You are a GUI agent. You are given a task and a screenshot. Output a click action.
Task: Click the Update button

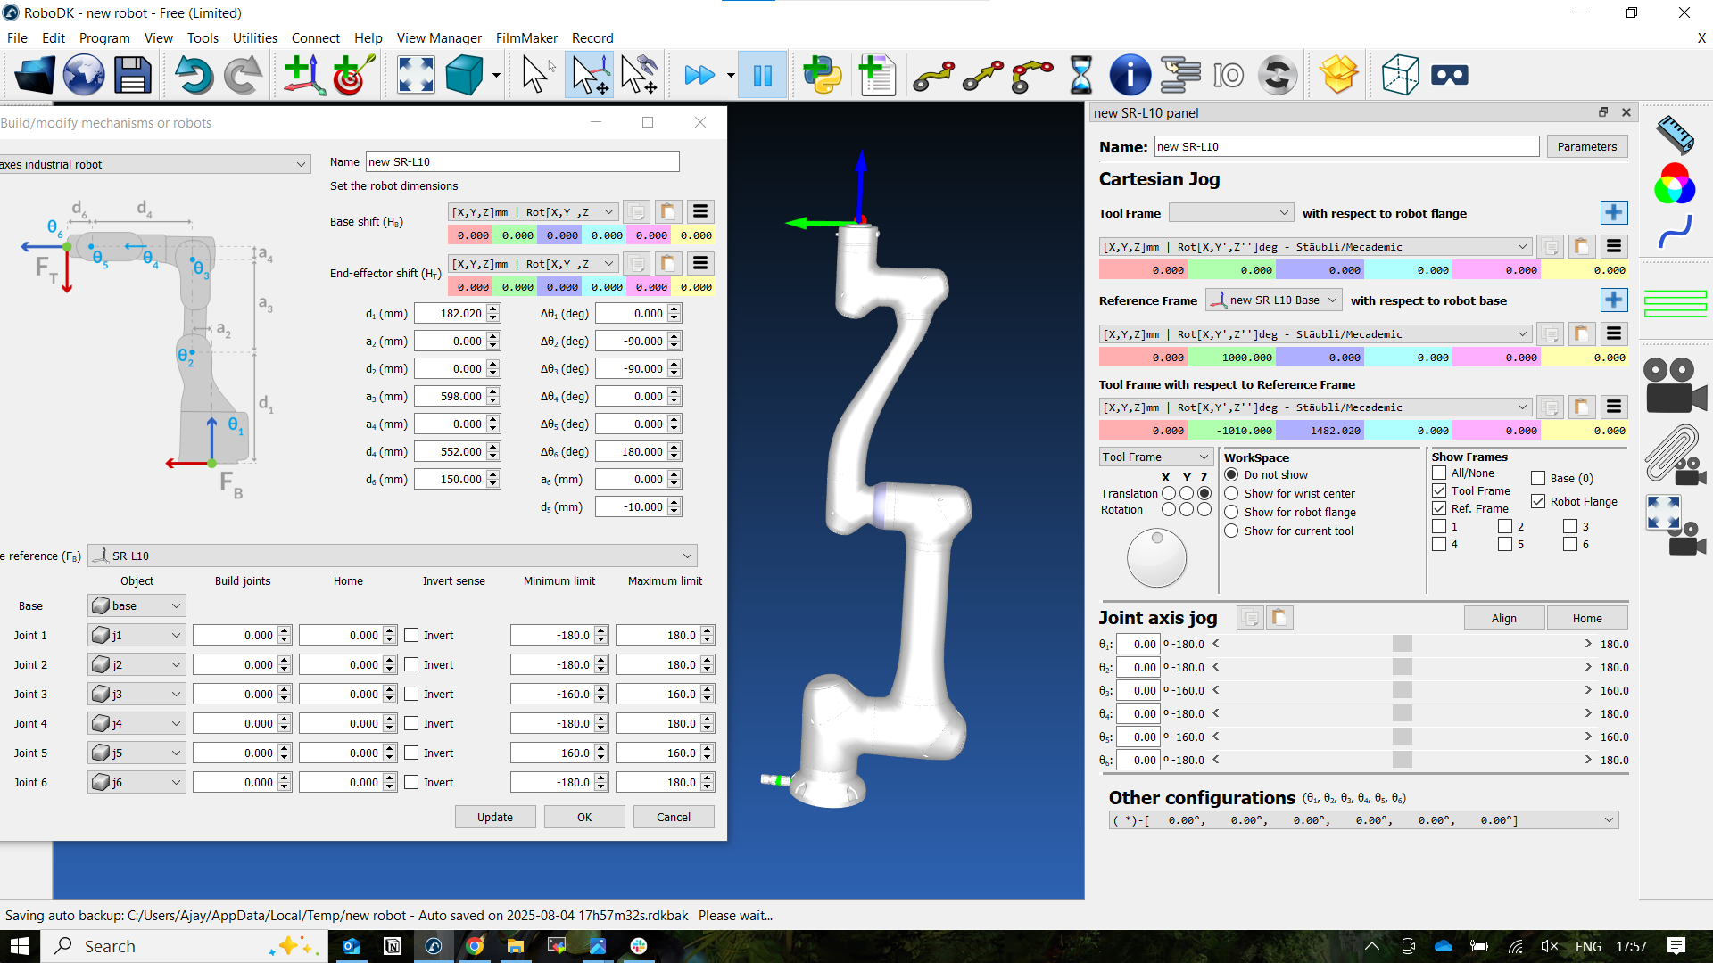pos(495,817)
